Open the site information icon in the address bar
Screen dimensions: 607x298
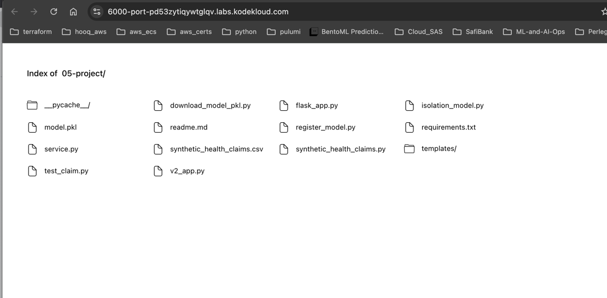point(97,11)
